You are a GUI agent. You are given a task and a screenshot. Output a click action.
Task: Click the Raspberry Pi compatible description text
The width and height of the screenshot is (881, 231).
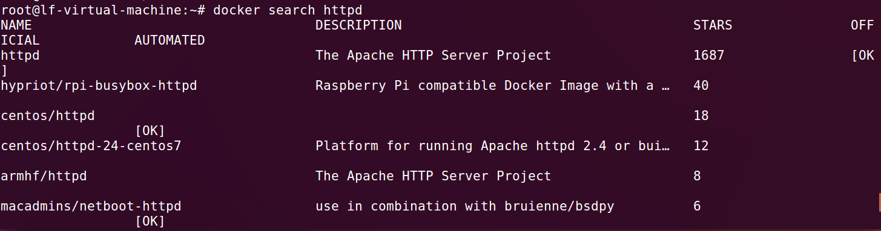(493, 86)
